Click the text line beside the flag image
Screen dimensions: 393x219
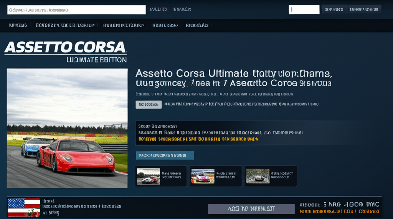(82, 206)
